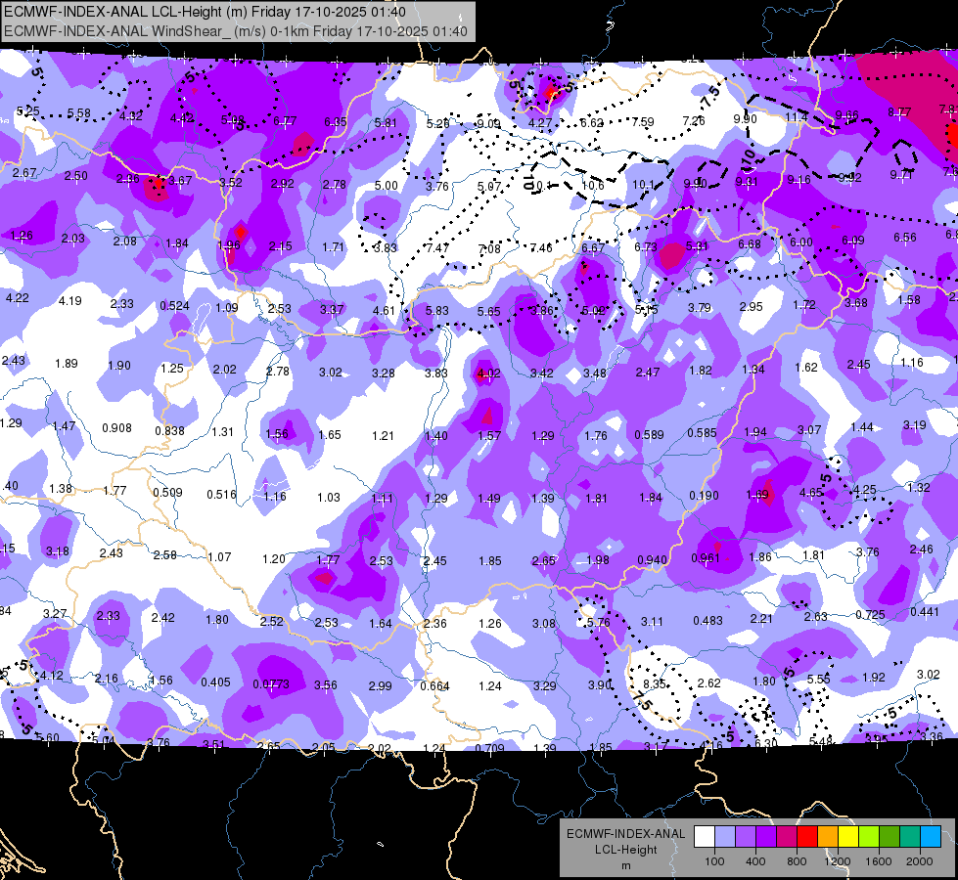Click the wind shear value 0.441
This screenshot has width=958, height=880.
(x=925, y=612)
